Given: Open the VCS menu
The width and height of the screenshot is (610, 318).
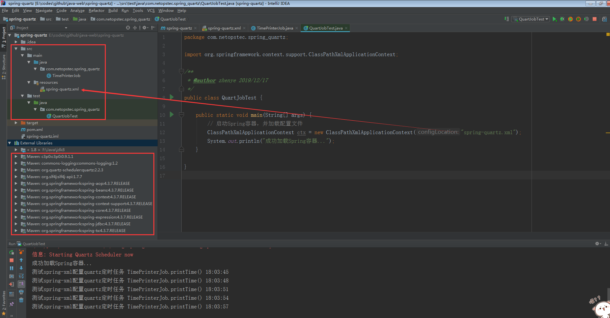Looking at the screenshot, I should [x=151, y=11].
